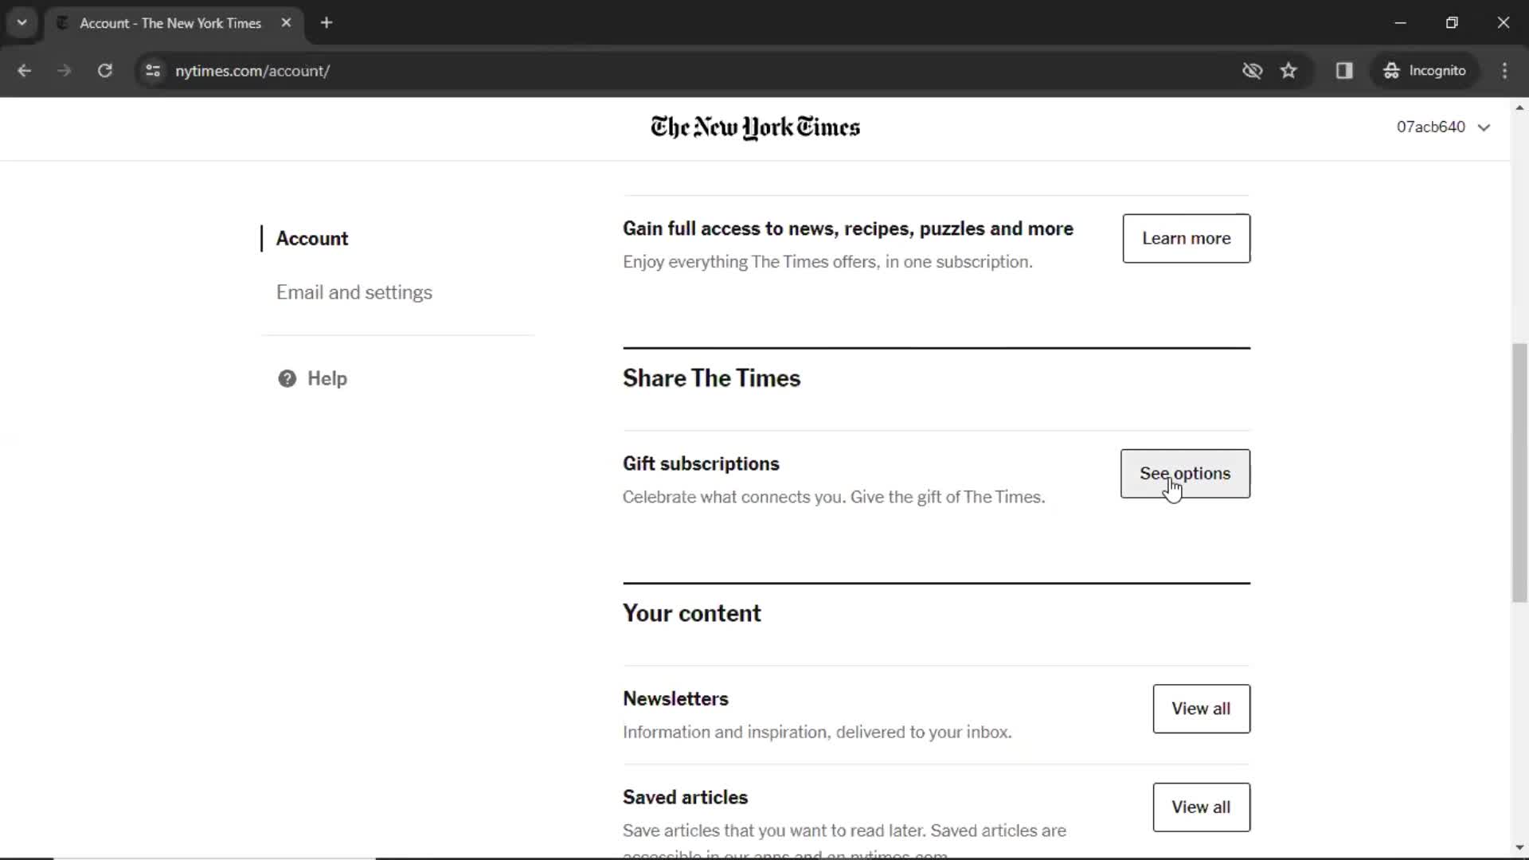Click the browser extensions icon
Screen dimensions: 1529x860
pyautogui.click(x=1344, y=70)
